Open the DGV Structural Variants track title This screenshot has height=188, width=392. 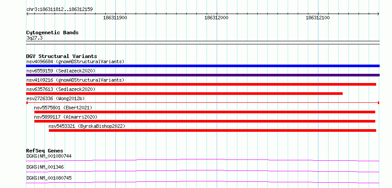click(62, 56)
